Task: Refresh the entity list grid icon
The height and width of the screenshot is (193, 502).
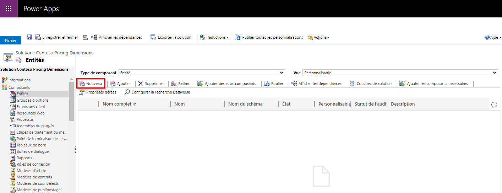Action: point(494,104)
